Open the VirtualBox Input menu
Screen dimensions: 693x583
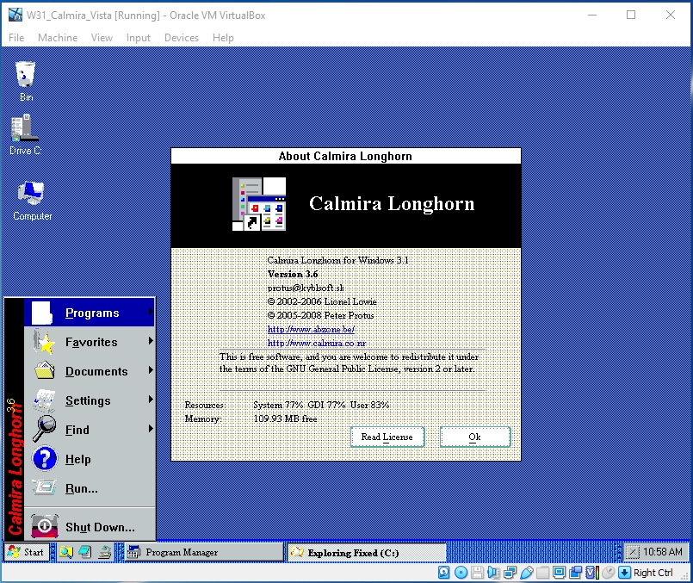tap(139, 38)
